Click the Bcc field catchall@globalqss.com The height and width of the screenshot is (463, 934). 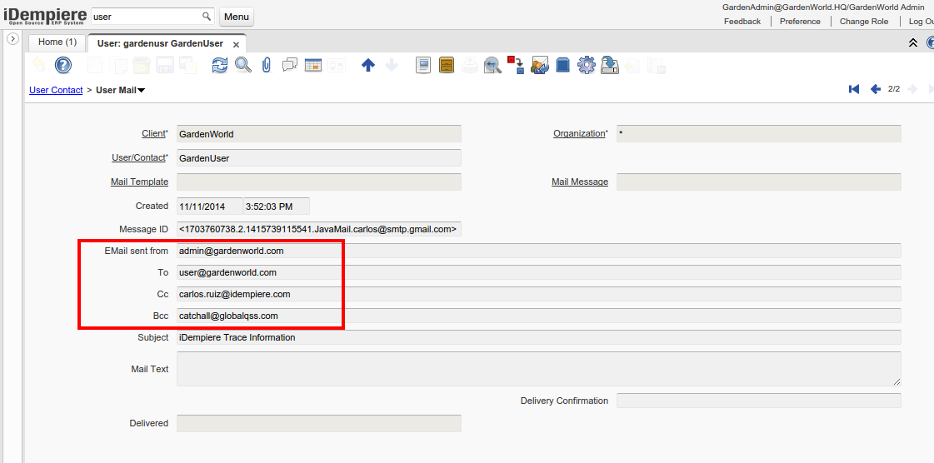pyautogui.click(x=538, y=316)
